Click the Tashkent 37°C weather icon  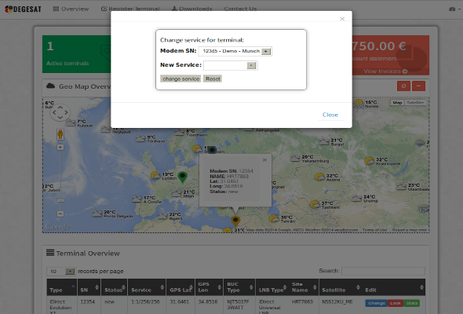(x=315, y=204)
